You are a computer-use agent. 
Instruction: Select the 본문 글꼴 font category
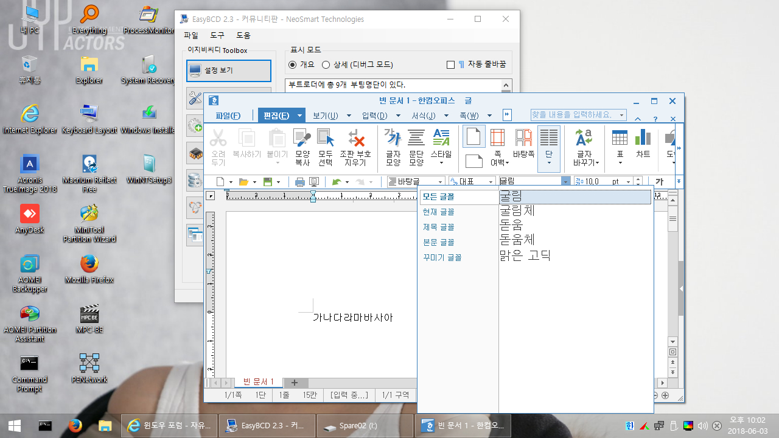point(459,243)
